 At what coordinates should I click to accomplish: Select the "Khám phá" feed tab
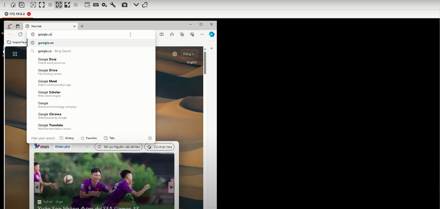[x=63, y=147]
